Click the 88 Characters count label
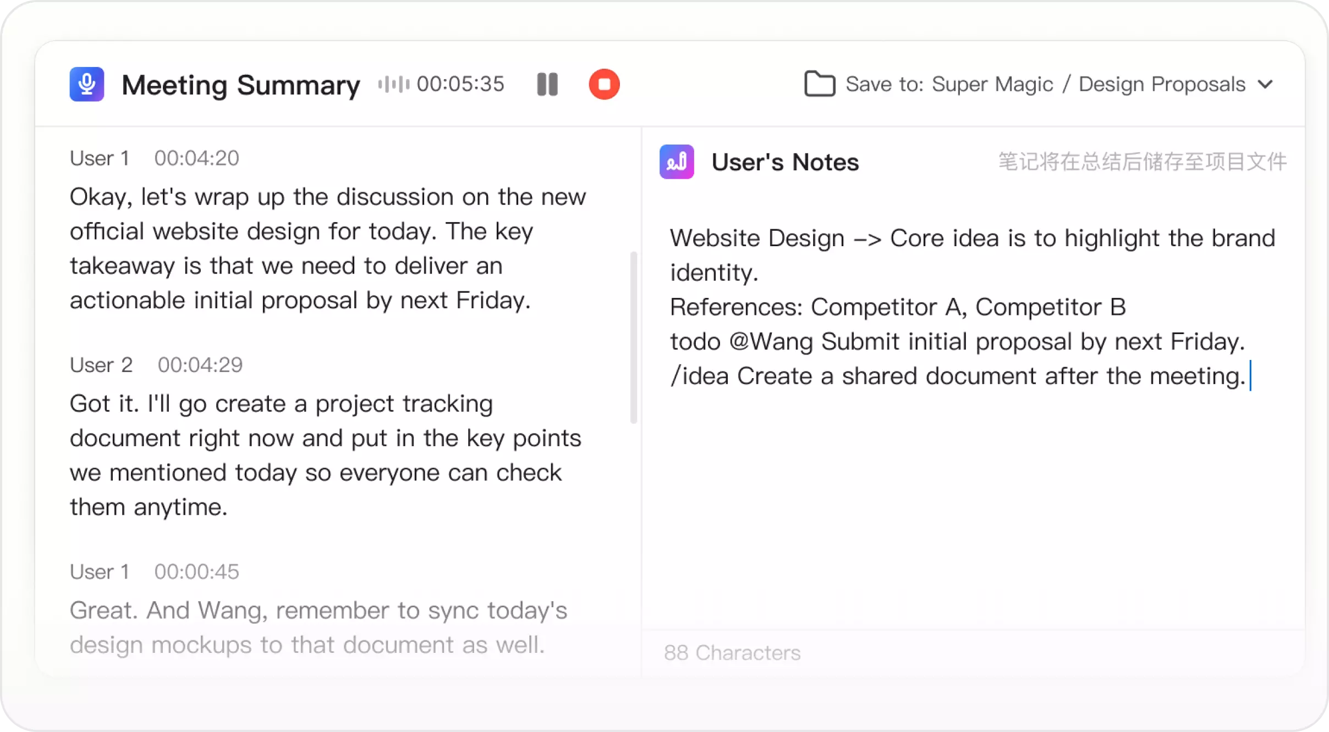The width and height of the screenshot is (1329, 732). [732, 653]
